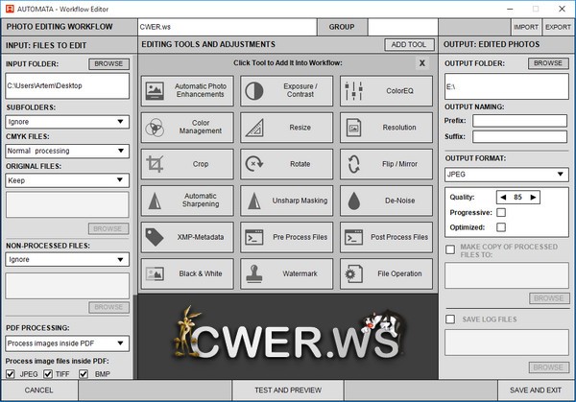576x402 pixels.
Task: Add the Rotate tool
Action: pyautogui.click(x=286, y=164)
